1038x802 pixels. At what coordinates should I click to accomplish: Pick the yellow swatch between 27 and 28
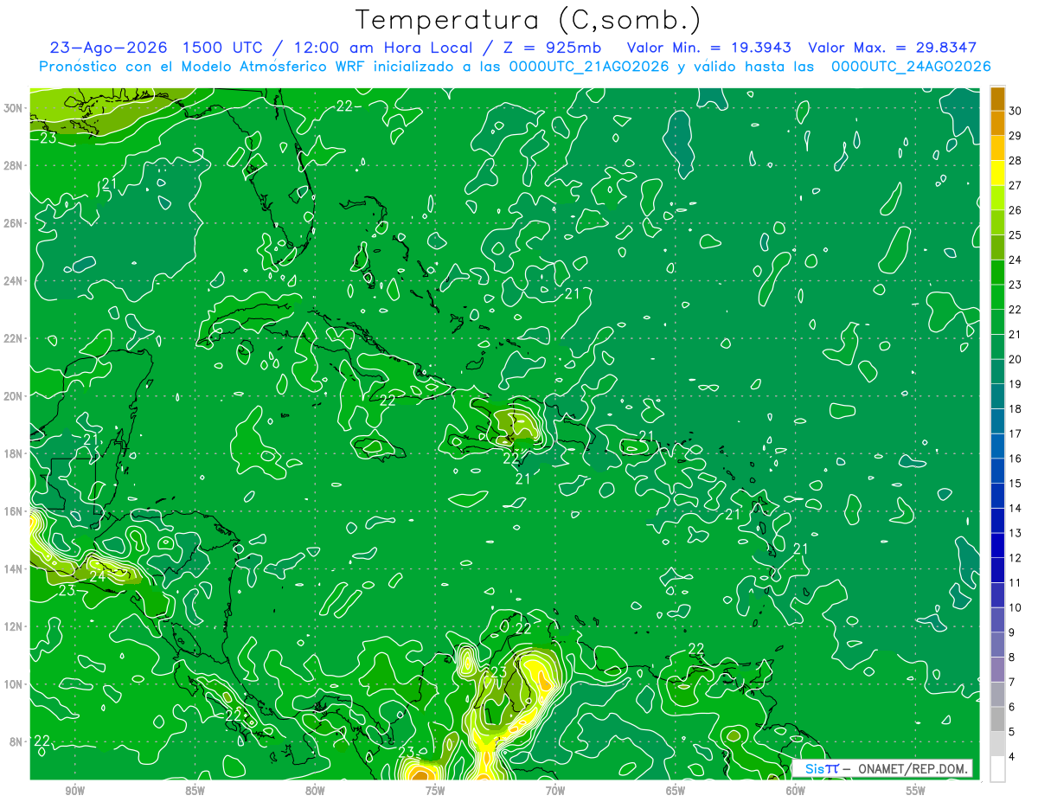click(x=997, y=173)
